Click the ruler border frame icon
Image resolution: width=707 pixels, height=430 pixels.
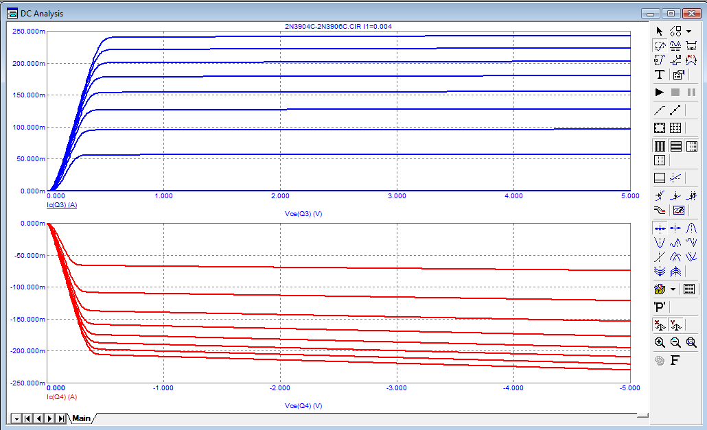660,128
